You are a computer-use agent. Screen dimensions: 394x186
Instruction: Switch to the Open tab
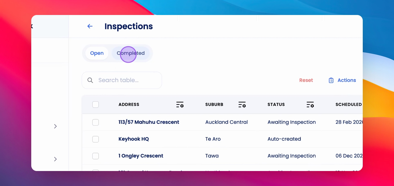click(x=97, y=53)
